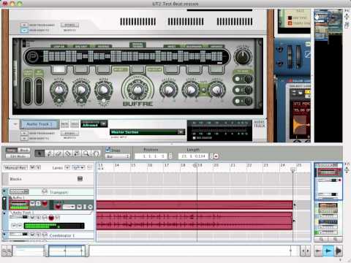Mute Audio Track 1
The width and height of the screenshot is (351, 263).
(x=32, y=218)
